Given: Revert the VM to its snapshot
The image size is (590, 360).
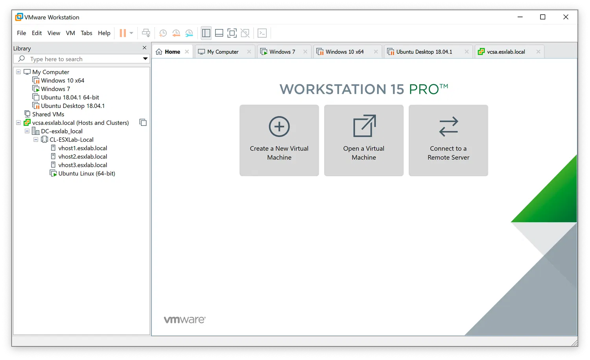Looking at the screenshot, I should pos(176,33).
